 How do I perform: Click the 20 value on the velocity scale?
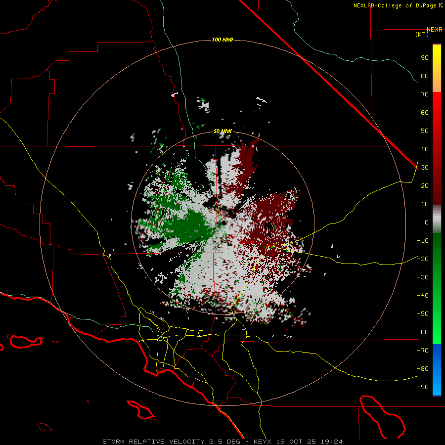[425, 185]
